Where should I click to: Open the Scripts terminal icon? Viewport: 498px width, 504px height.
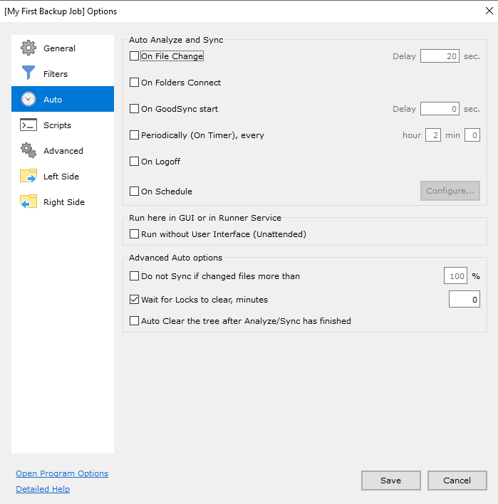tap(28, 125)
